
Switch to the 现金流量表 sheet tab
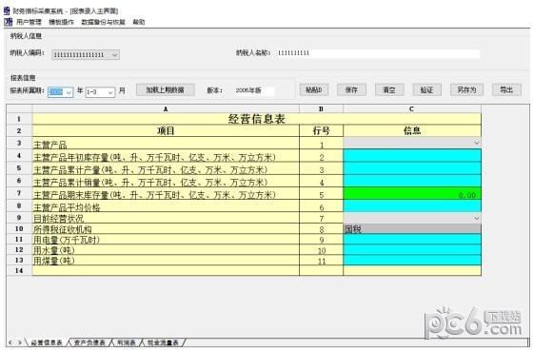pos(163,342)
